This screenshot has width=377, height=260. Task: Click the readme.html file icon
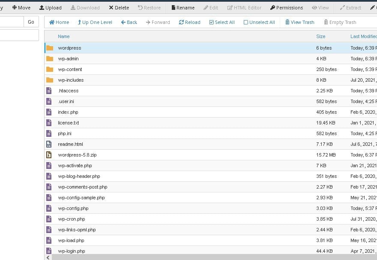[x=49, y=144]
